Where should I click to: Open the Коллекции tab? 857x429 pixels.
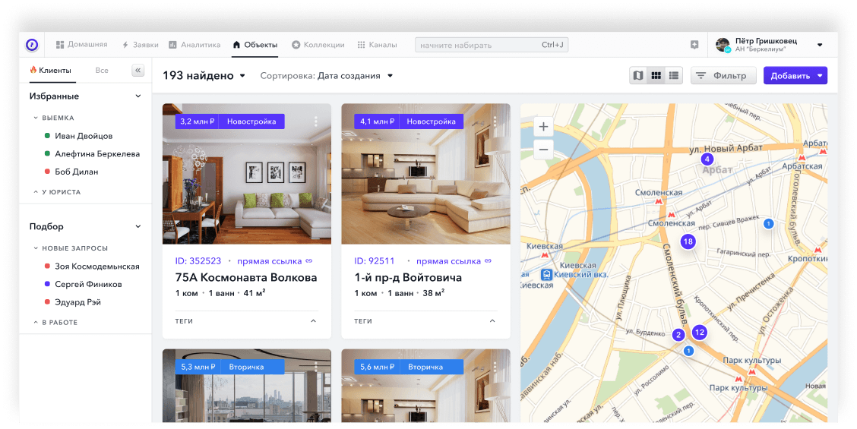click(x=318, y=45)
